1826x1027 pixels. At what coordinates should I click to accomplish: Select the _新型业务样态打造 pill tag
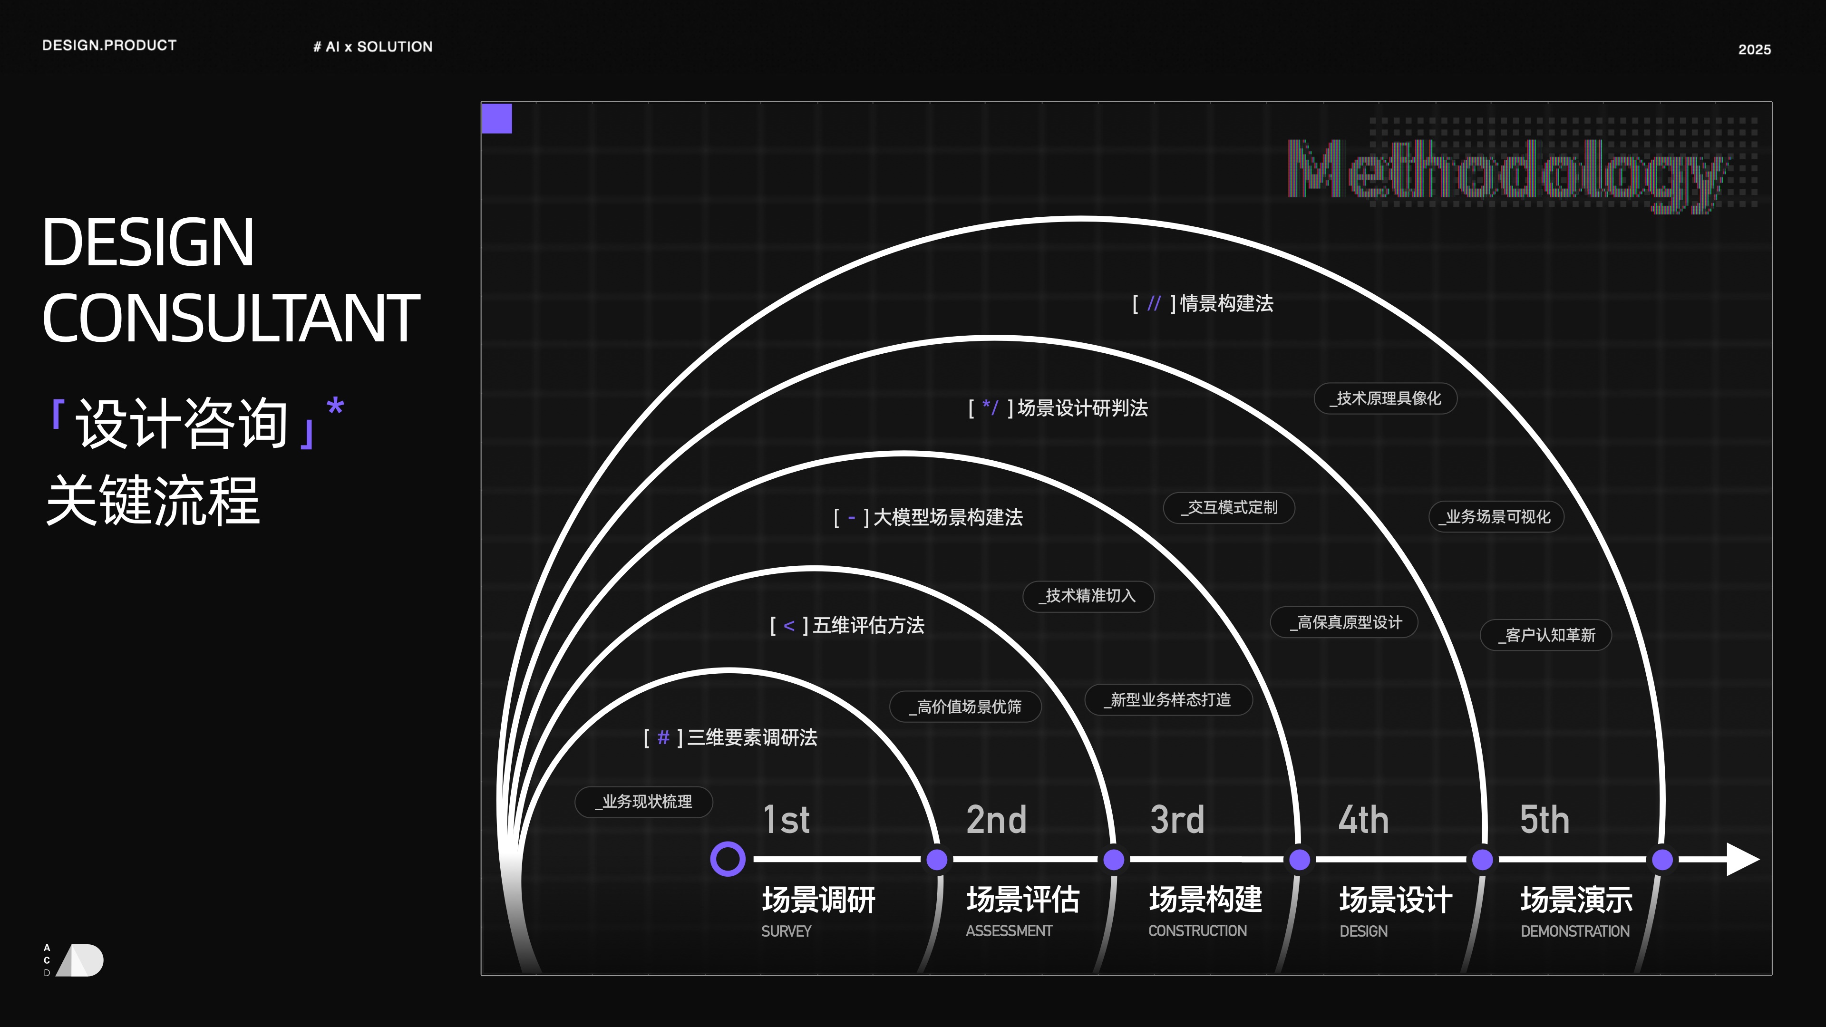(x=1168, y=700)
